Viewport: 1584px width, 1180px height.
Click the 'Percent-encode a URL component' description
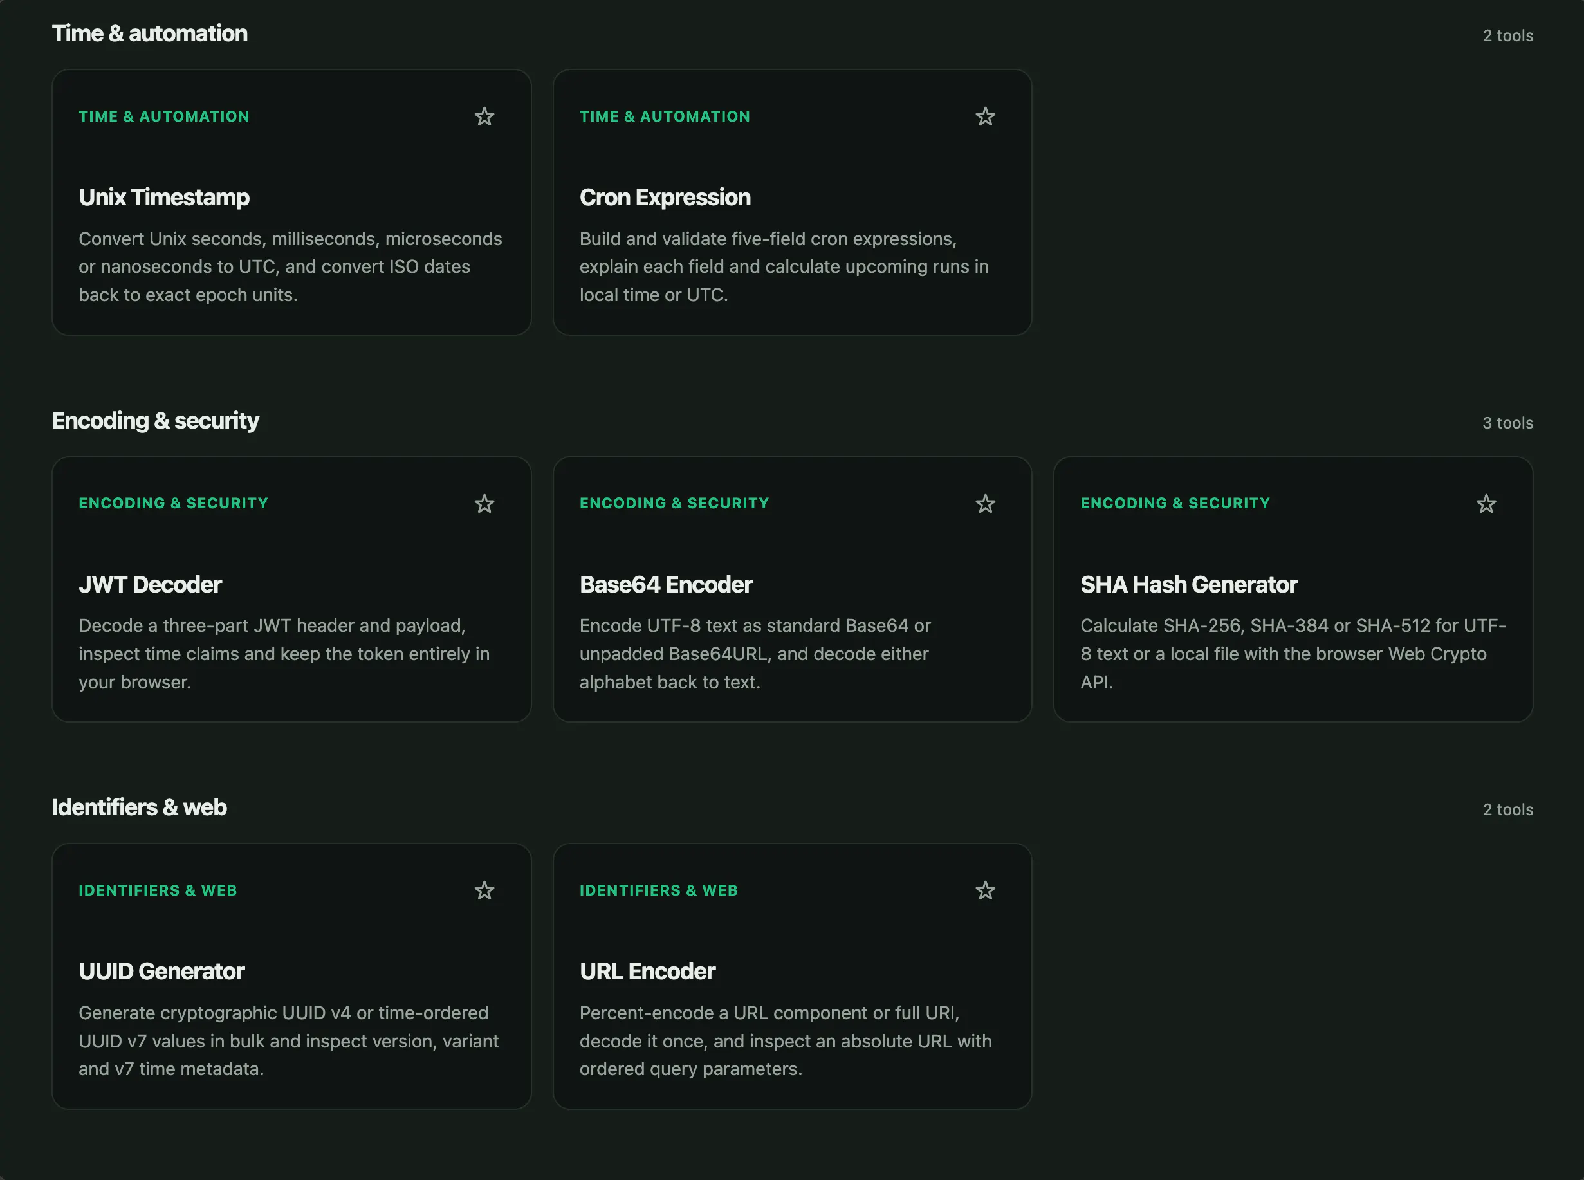[x=786, y=1041]
